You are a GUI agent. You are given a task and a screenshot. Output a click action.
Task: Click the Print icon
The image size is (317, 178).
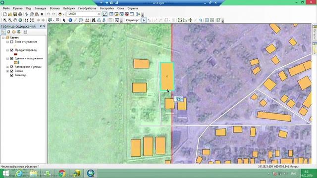(20, 14)
